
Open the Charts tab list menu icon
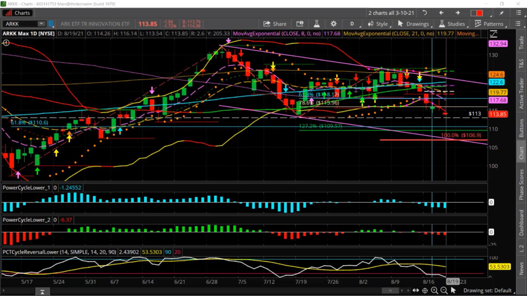pyautogui.click(x=518, y=13)
